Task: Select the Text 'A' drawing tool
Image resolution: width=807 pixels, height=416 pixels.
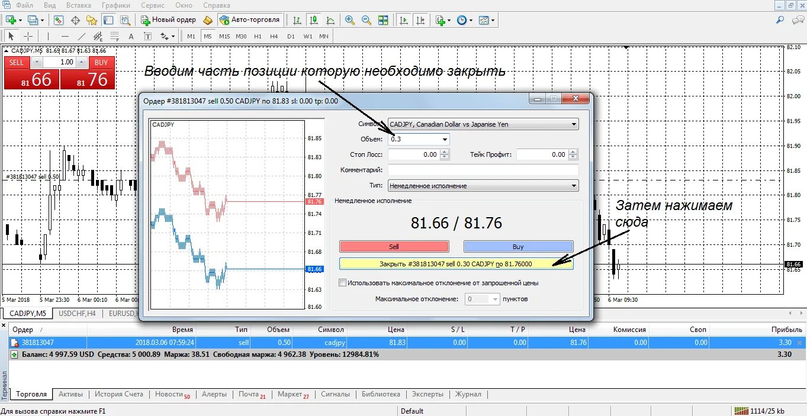Action: 131,36
